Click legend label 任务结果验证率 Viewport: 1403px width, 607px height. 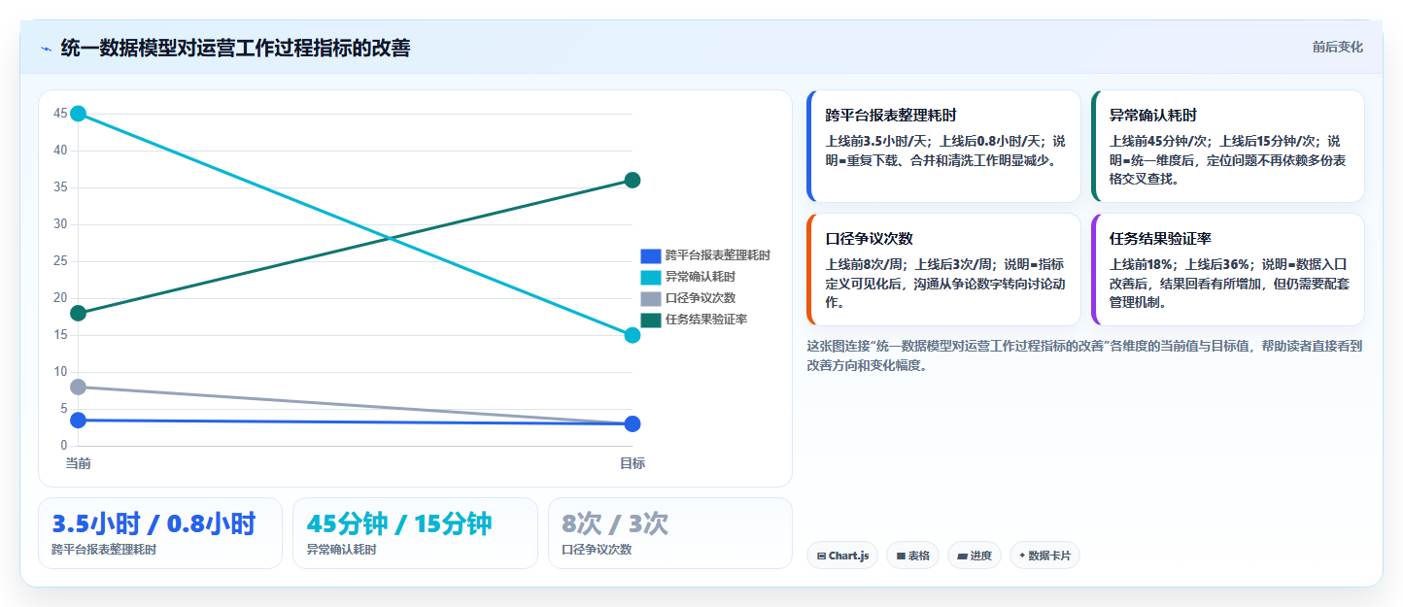pos(706,320)
